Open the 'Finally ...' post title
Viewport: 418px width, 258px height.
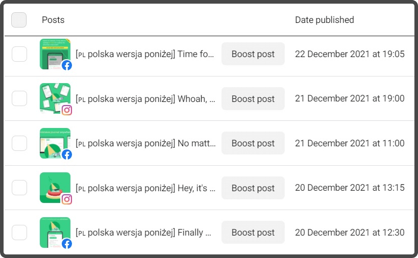[x=143, y=233]
